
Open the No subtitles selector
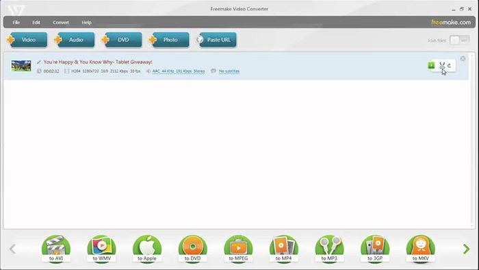pyautogui.click(x=229, y=71)
